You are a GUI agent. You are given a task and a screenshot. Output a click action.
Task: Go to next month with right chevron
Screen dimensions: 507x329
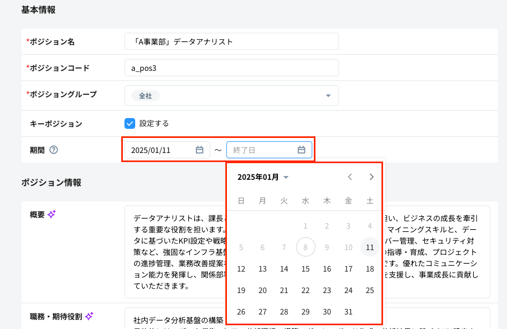[x=371, y=177]
